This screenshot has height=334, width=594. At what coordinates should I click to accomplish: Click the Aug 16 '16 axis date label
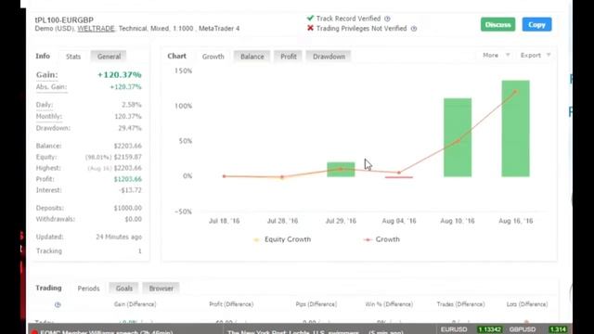[x=516, y=221]
